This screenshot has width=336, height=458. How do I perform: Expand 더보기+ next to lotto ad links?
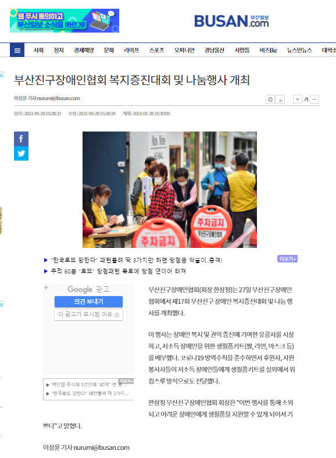pos(287,259)
